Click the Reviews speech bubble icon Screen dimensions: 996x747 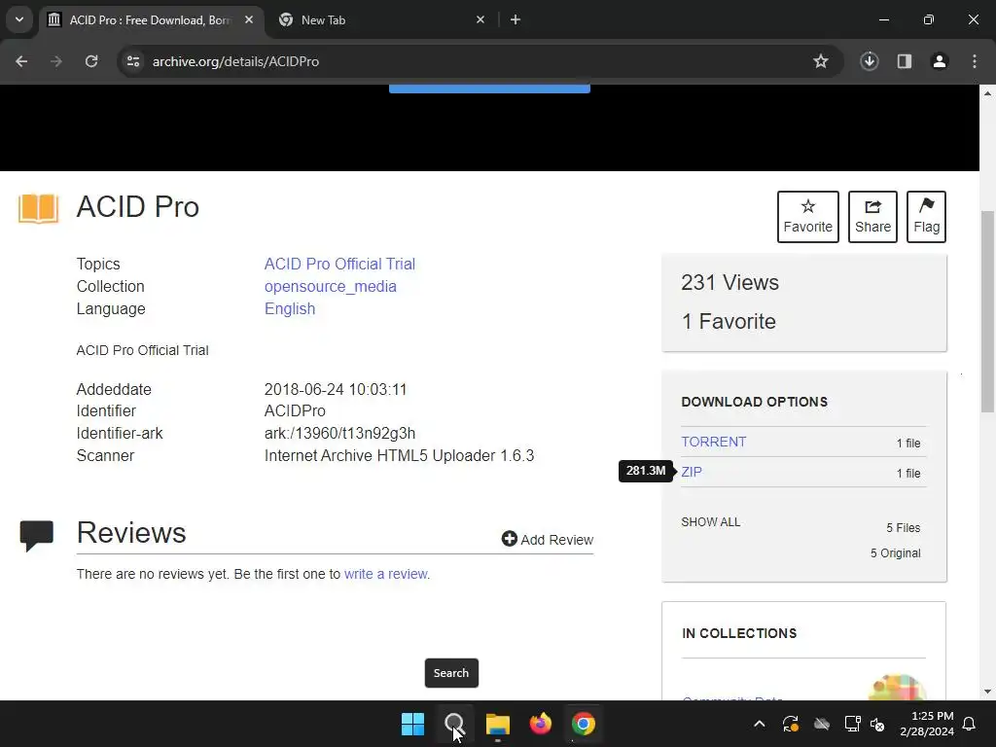coord(36,536)
